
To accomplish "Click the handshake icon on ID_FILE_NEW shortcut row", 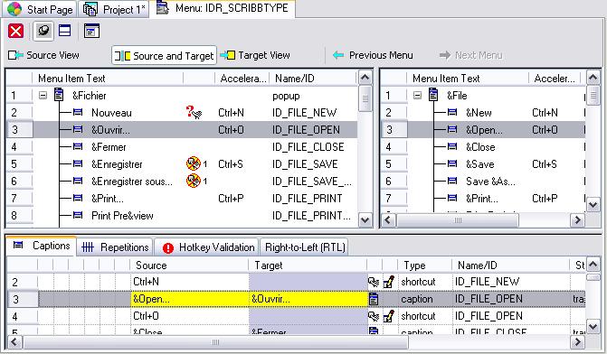I will point(374,282).
